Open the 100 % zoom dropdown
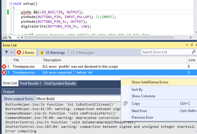Image resolution: width=197 pixels, height=134 pixels. 17,38
